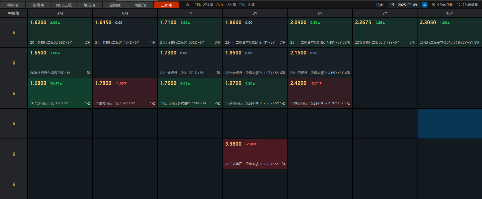This screenshot has height=199, width=482.
Task: Select 按估值偏离 radio option
Action: [x=467, y=5]
